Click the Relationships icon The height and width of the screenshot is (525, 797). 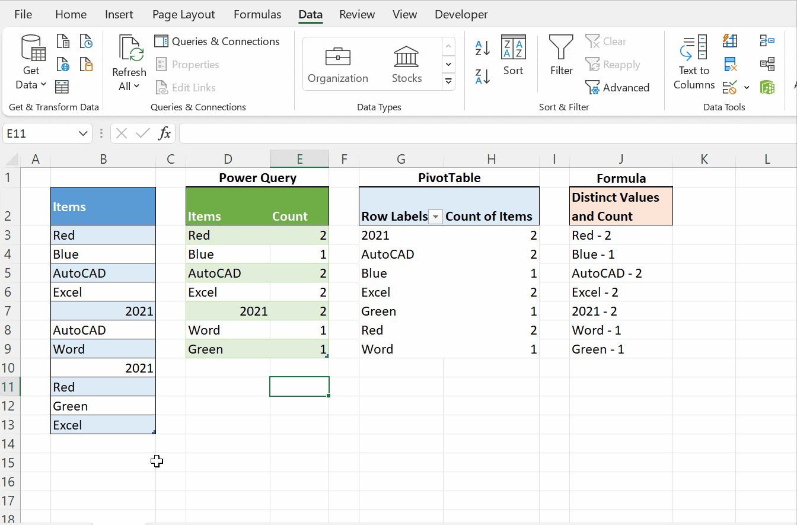click(767, 63)
